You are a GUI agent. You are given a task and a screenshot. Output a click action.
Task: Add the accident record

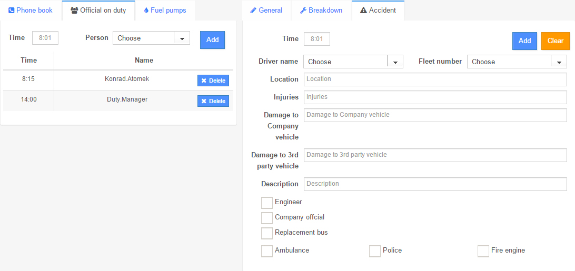click(x=524, y=41)
